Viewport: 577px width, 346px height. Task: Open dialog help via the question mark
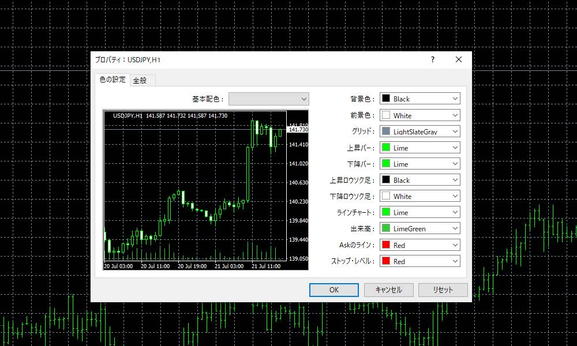tap(432, 59)
